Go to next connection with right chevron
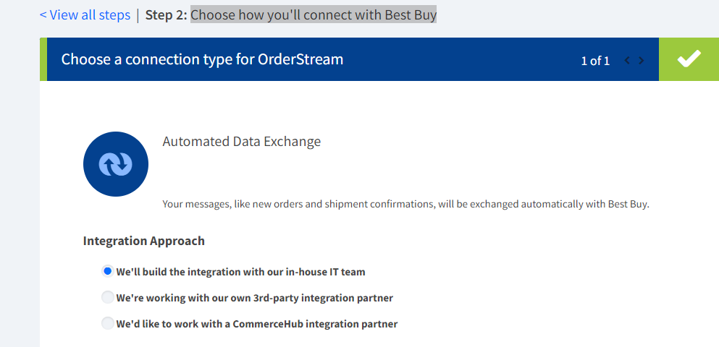The image size is (719, 347). (642, 61)
